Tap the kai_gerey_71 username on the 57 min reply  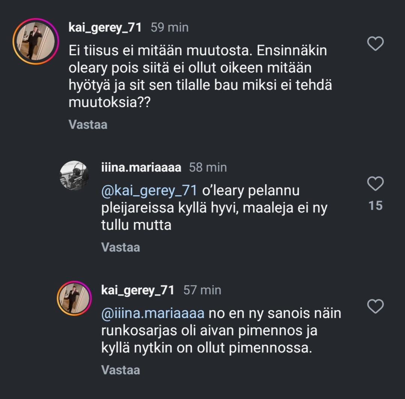pyautogui.click(x=138, y=290)
